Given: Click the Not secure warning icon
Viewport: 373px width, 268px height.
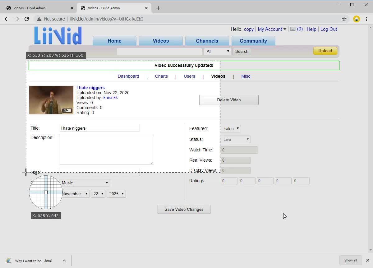Looking at the screenshot, I should tap(39, 19).
